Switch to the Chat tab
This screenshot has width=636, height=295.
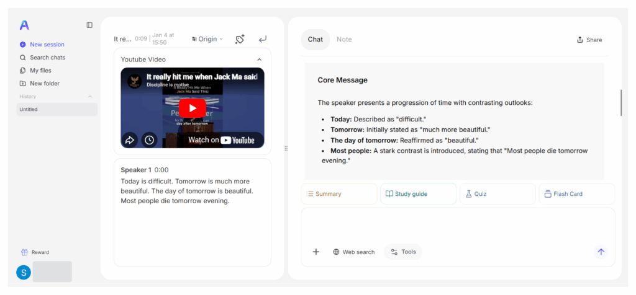tap(315, 40)
